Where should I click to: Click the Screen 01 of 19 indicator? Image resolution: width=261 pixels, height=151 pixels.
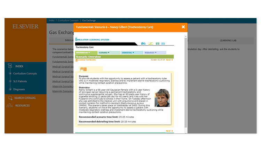pos(158,60)
